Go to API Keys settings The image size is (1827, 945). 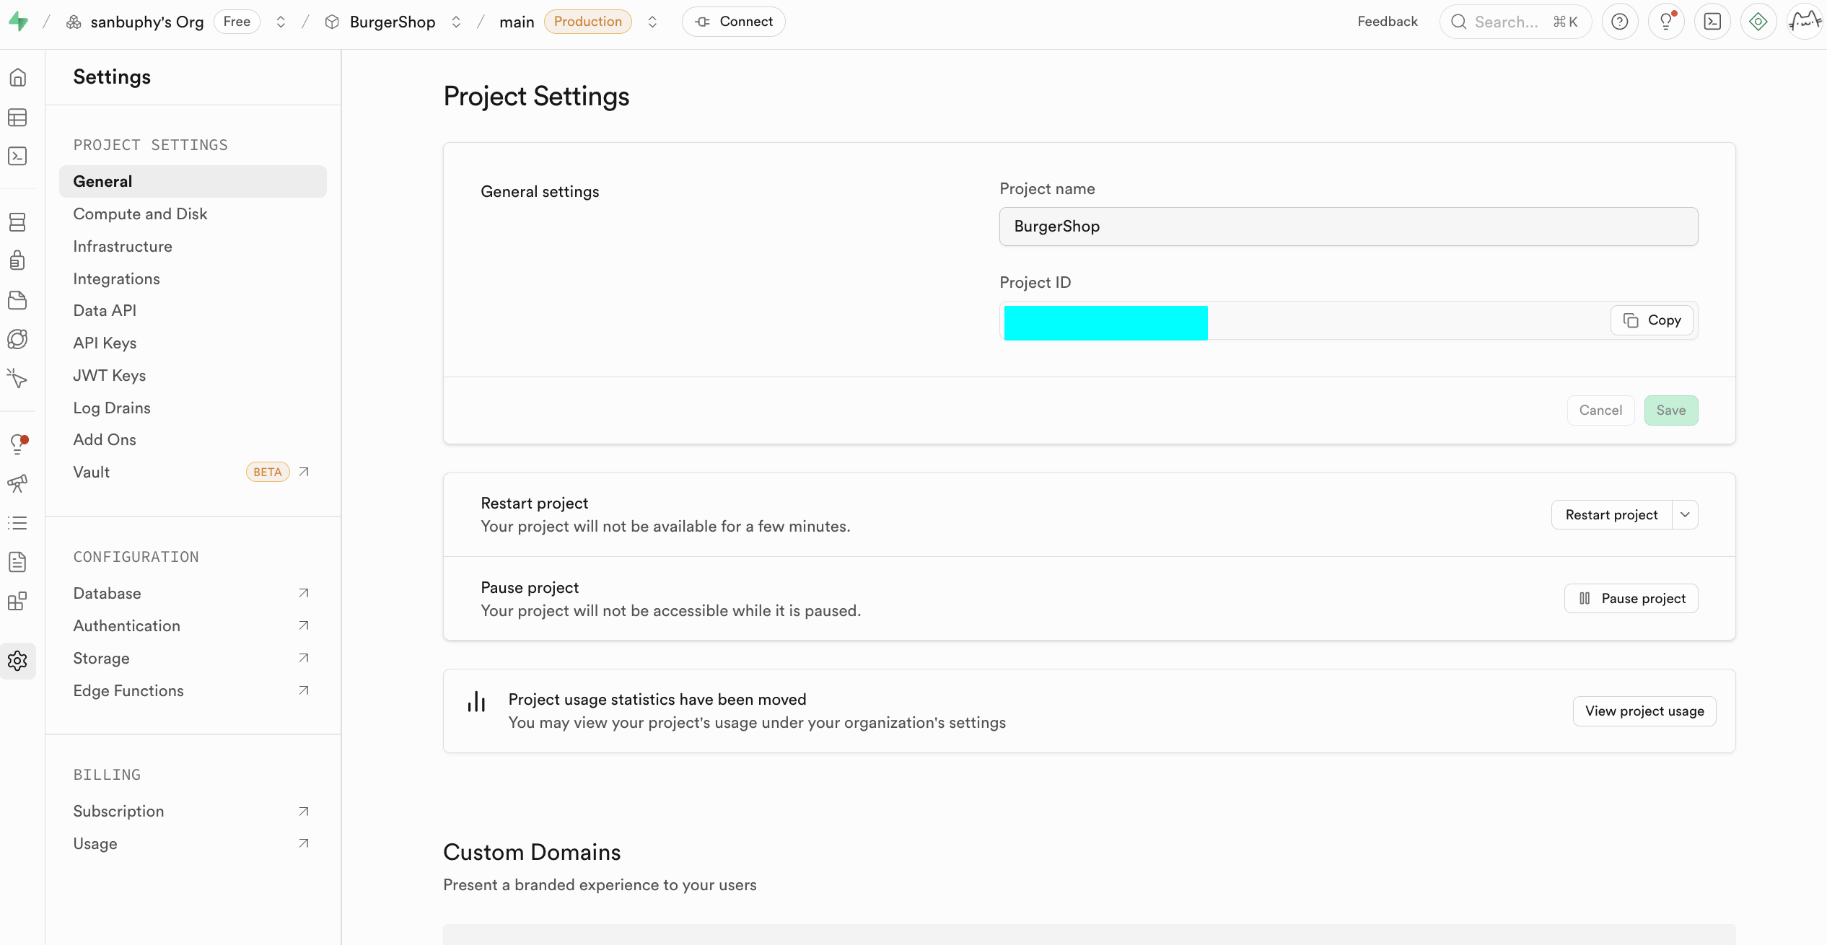pyautogui.click(x=105, y=343)
